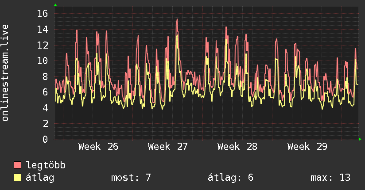
Task: Click the 16 label on y-axis
Action: tap(43, 13)
